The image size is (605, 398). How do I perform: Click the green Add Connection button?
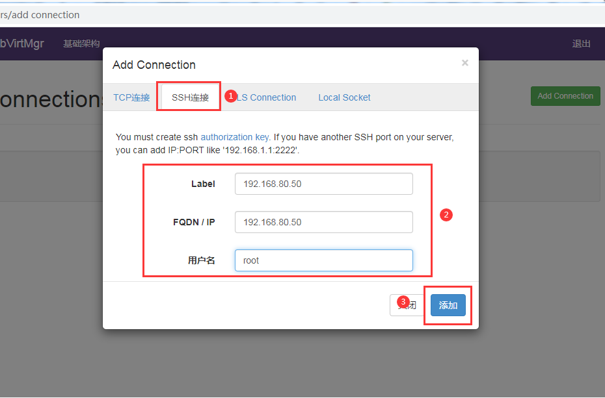click(x=565, y=96)
